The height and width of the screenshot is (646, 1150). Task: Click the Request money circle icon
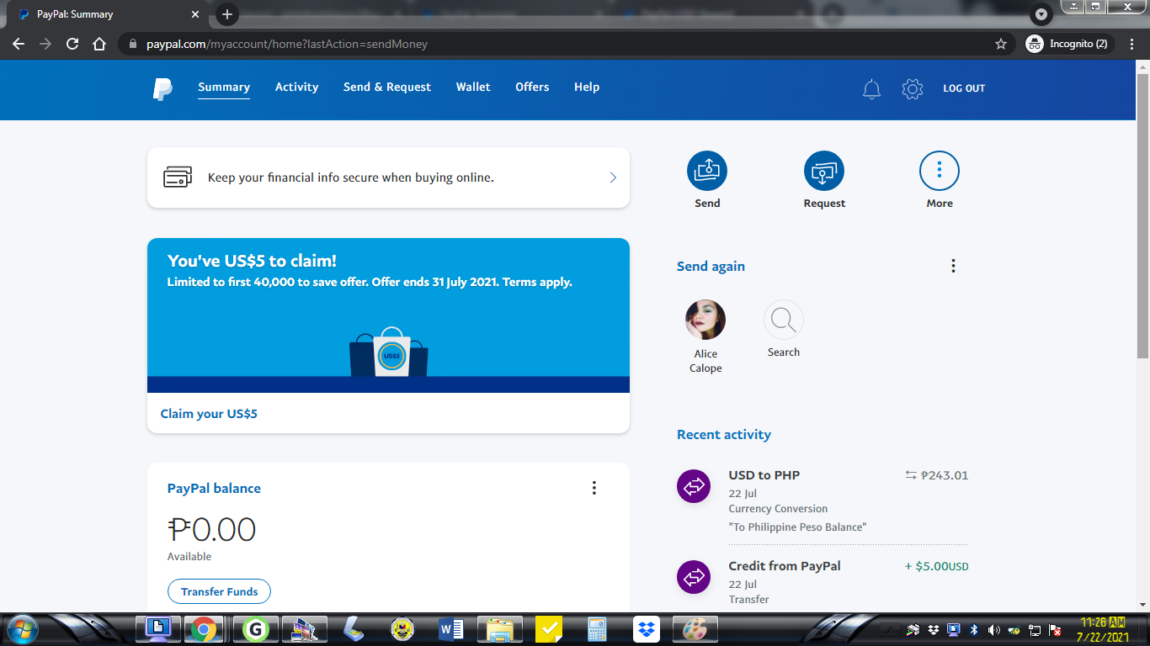pyautogui.click(x=824, y=172)
